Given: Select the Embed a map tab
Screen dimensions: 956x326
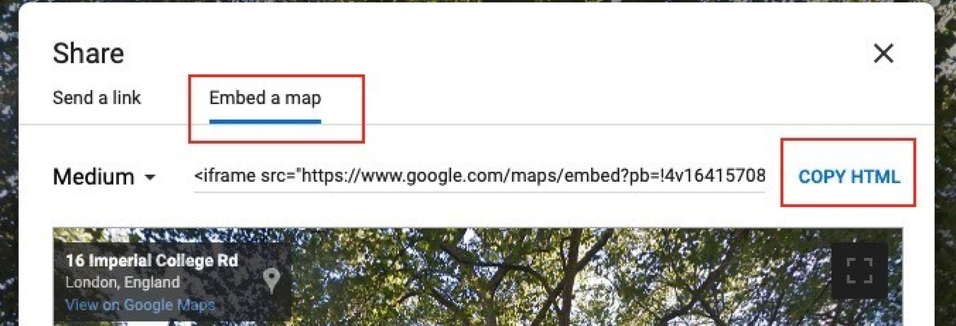Looking at the screenshot, I should (x=265, y=98).
